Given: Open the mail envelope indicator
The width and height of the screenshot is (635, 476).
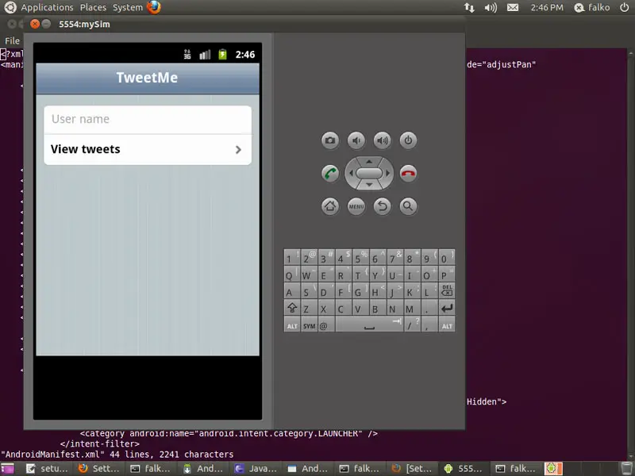Looking at the screenshot, I should coord(513,7).
